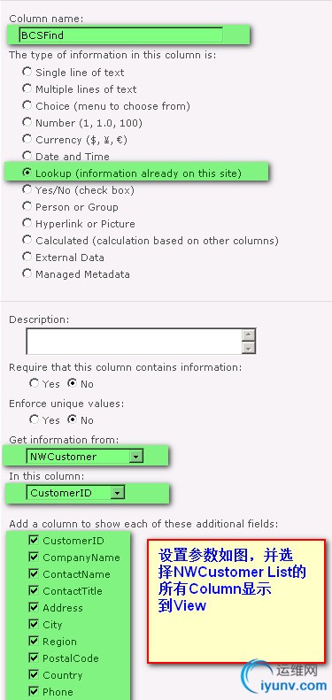Choose the External Data column type

tap(27, 257)
